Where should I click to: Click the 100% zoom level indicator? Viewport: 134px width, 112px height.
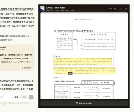(x=111, y=9)
